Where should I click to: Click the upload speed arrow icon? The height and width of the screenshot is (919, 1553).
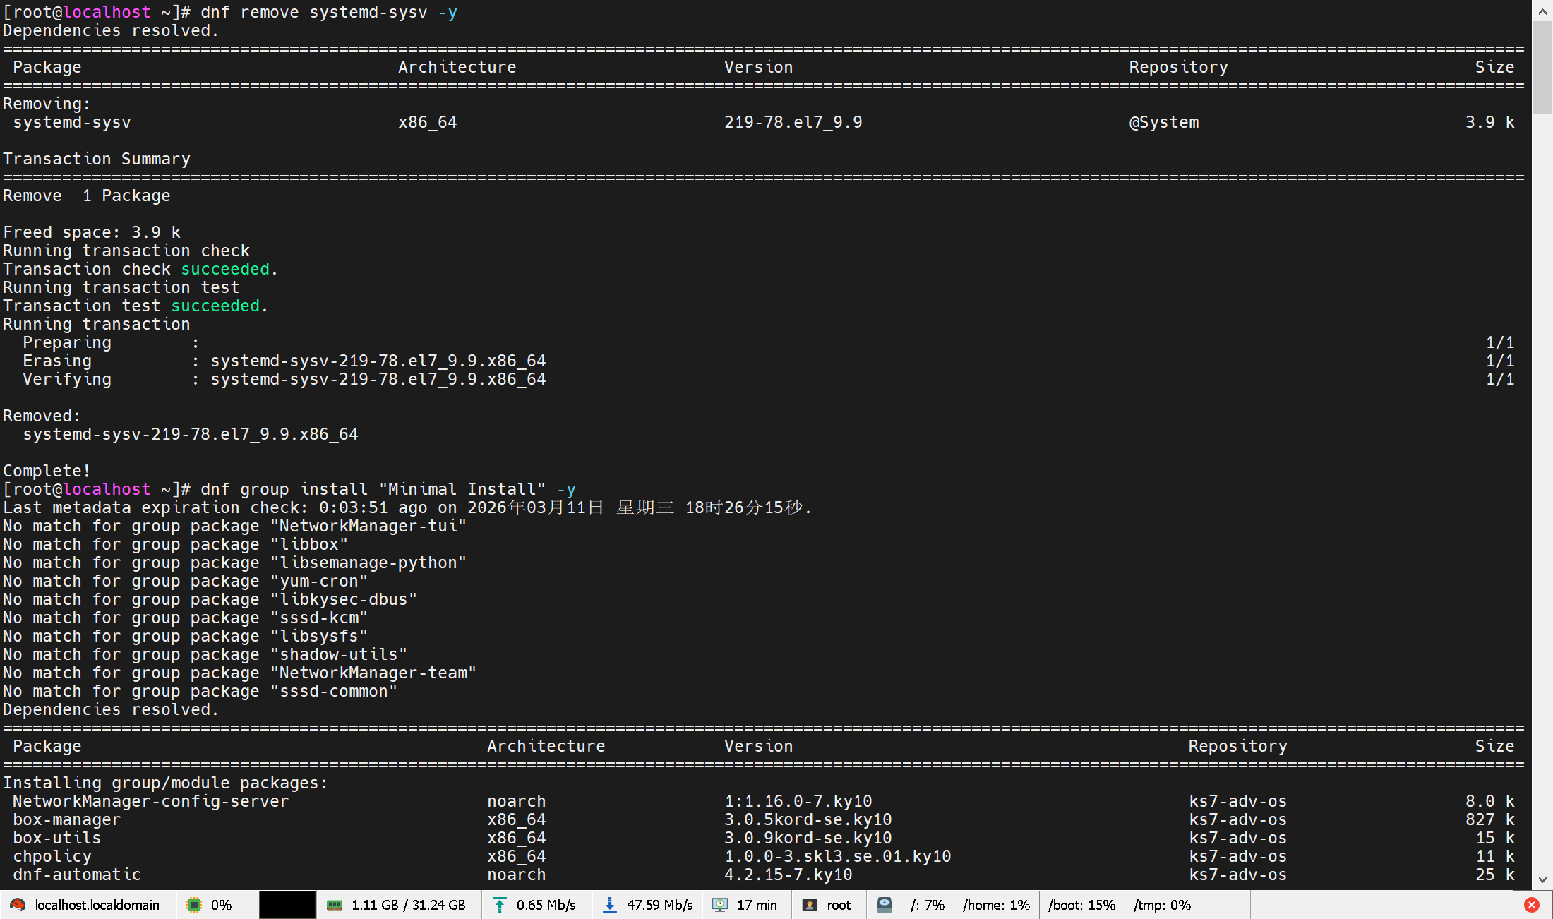pyautogui.click(x=500, y=905)
